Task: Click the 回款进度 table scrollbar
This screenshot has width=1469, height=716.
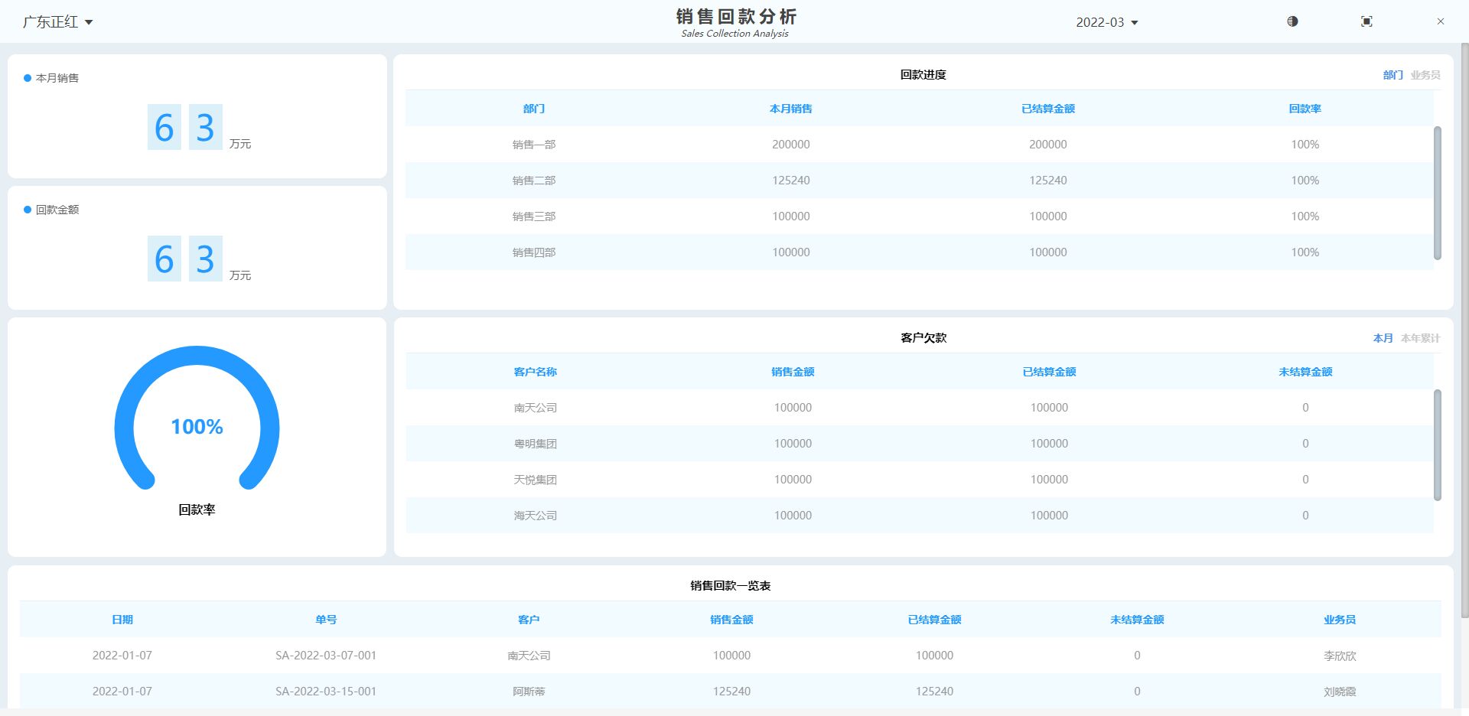Action: click(1437, 193)
